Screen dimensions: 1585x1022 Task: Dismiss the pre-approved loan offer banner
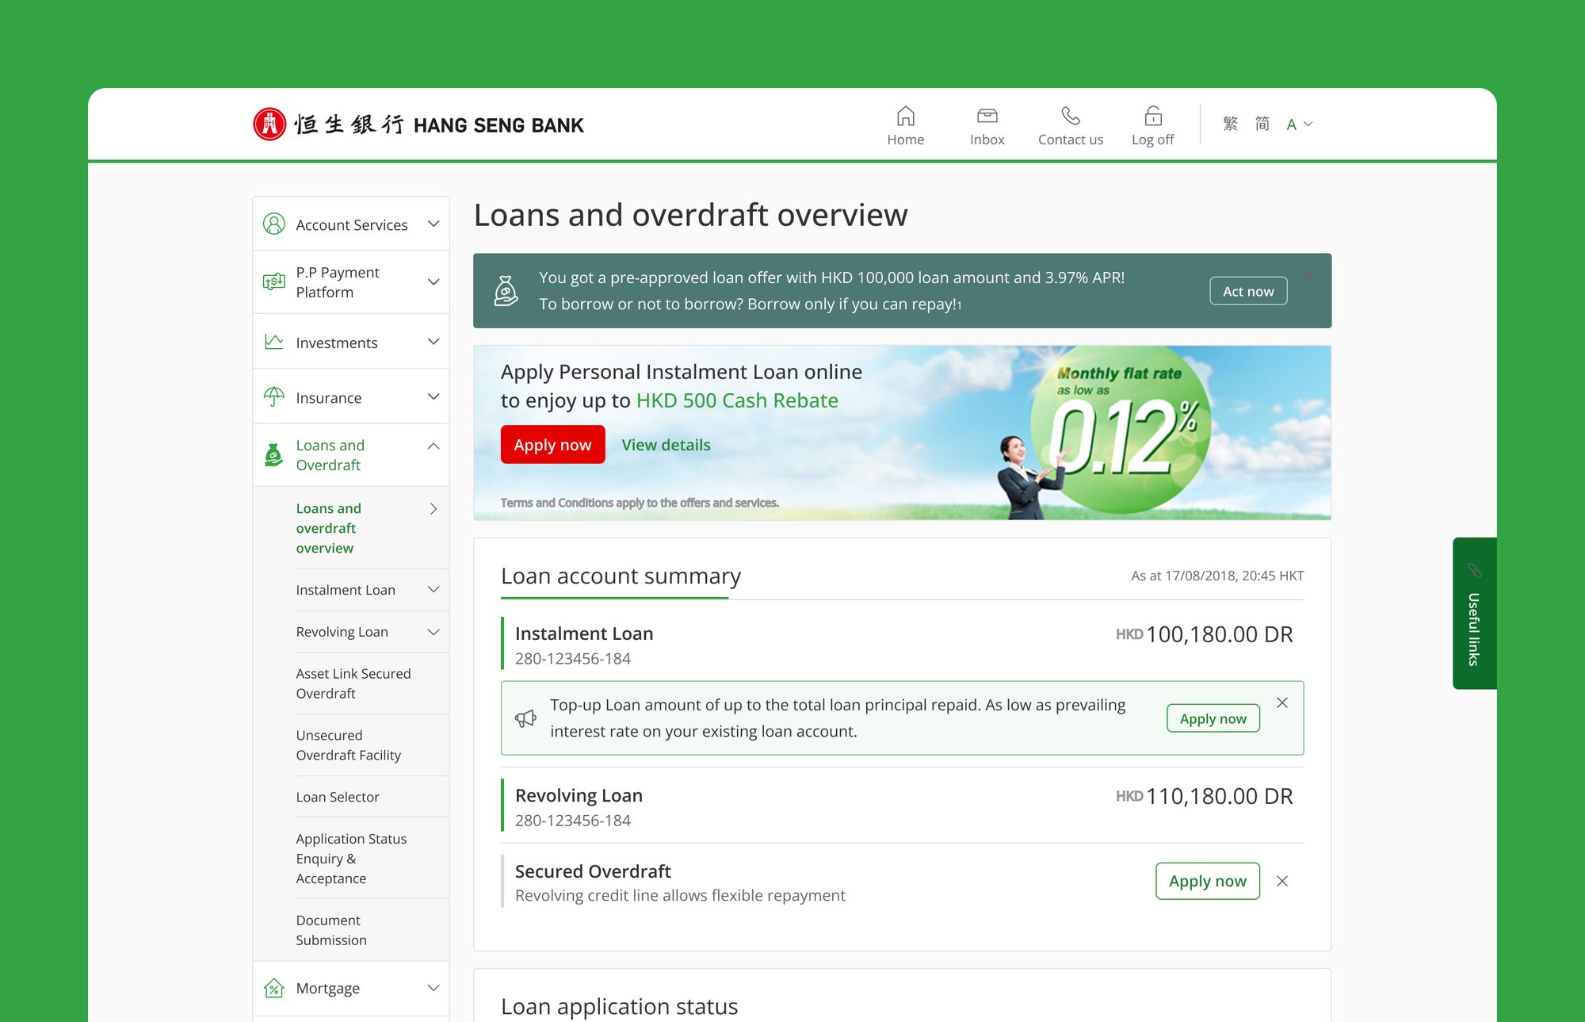pos(1309,275)
